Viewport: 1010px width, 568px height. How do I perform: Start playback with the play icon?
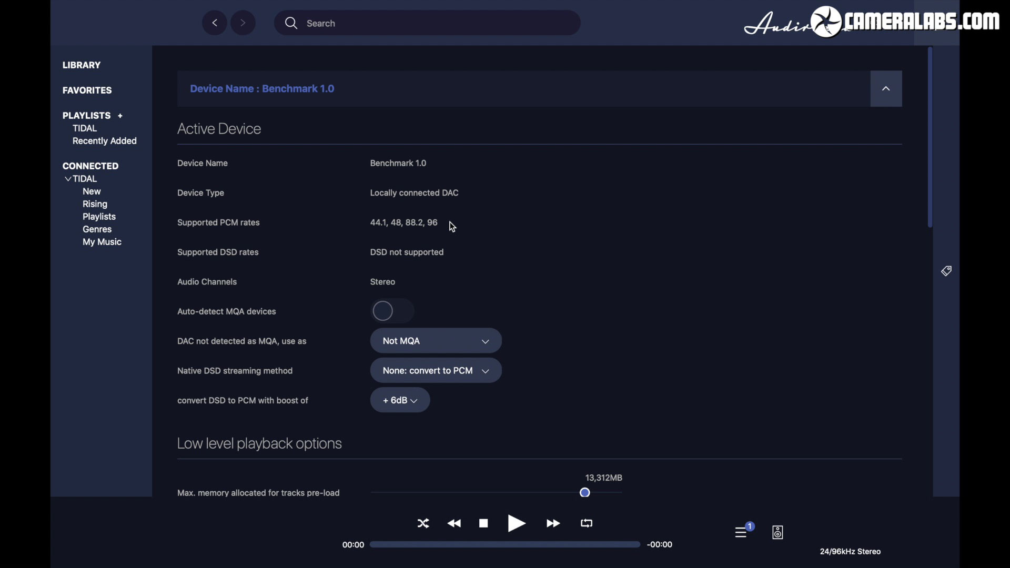517,523
